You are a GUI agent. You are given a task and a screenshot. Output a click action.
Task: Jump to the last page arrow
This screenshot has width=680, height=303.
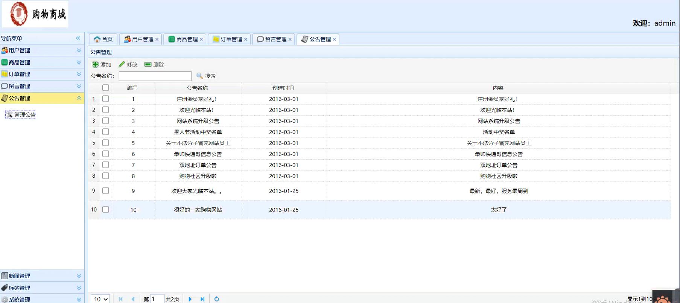coord(202,299)
